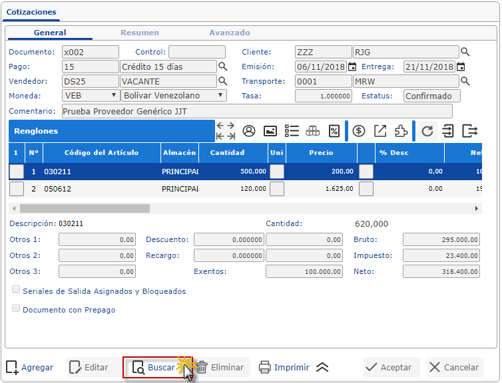The width and height of the screenshot is (502, 383).
Task: Click the dollar sign price icon
Action: (359, 131)
